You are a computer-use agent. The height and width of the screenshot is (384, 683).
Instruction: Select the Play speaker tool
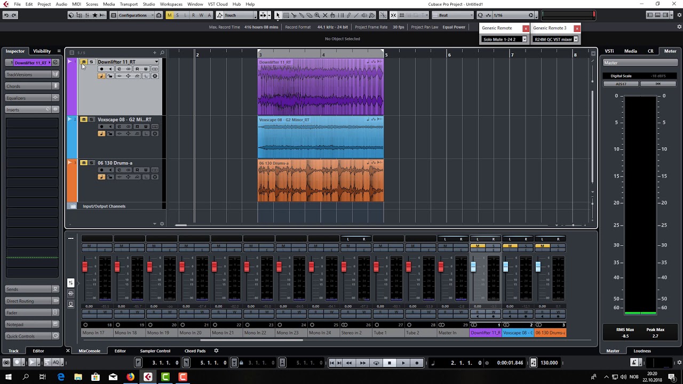pyautogui.click(x=364, y=15)
